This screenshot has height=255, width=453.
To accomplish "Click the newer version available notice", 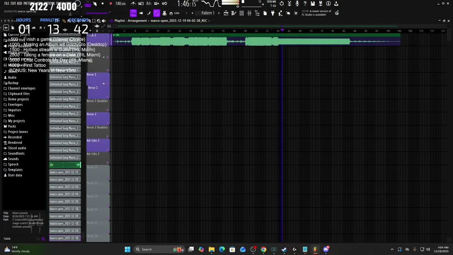I will [316, 13].
